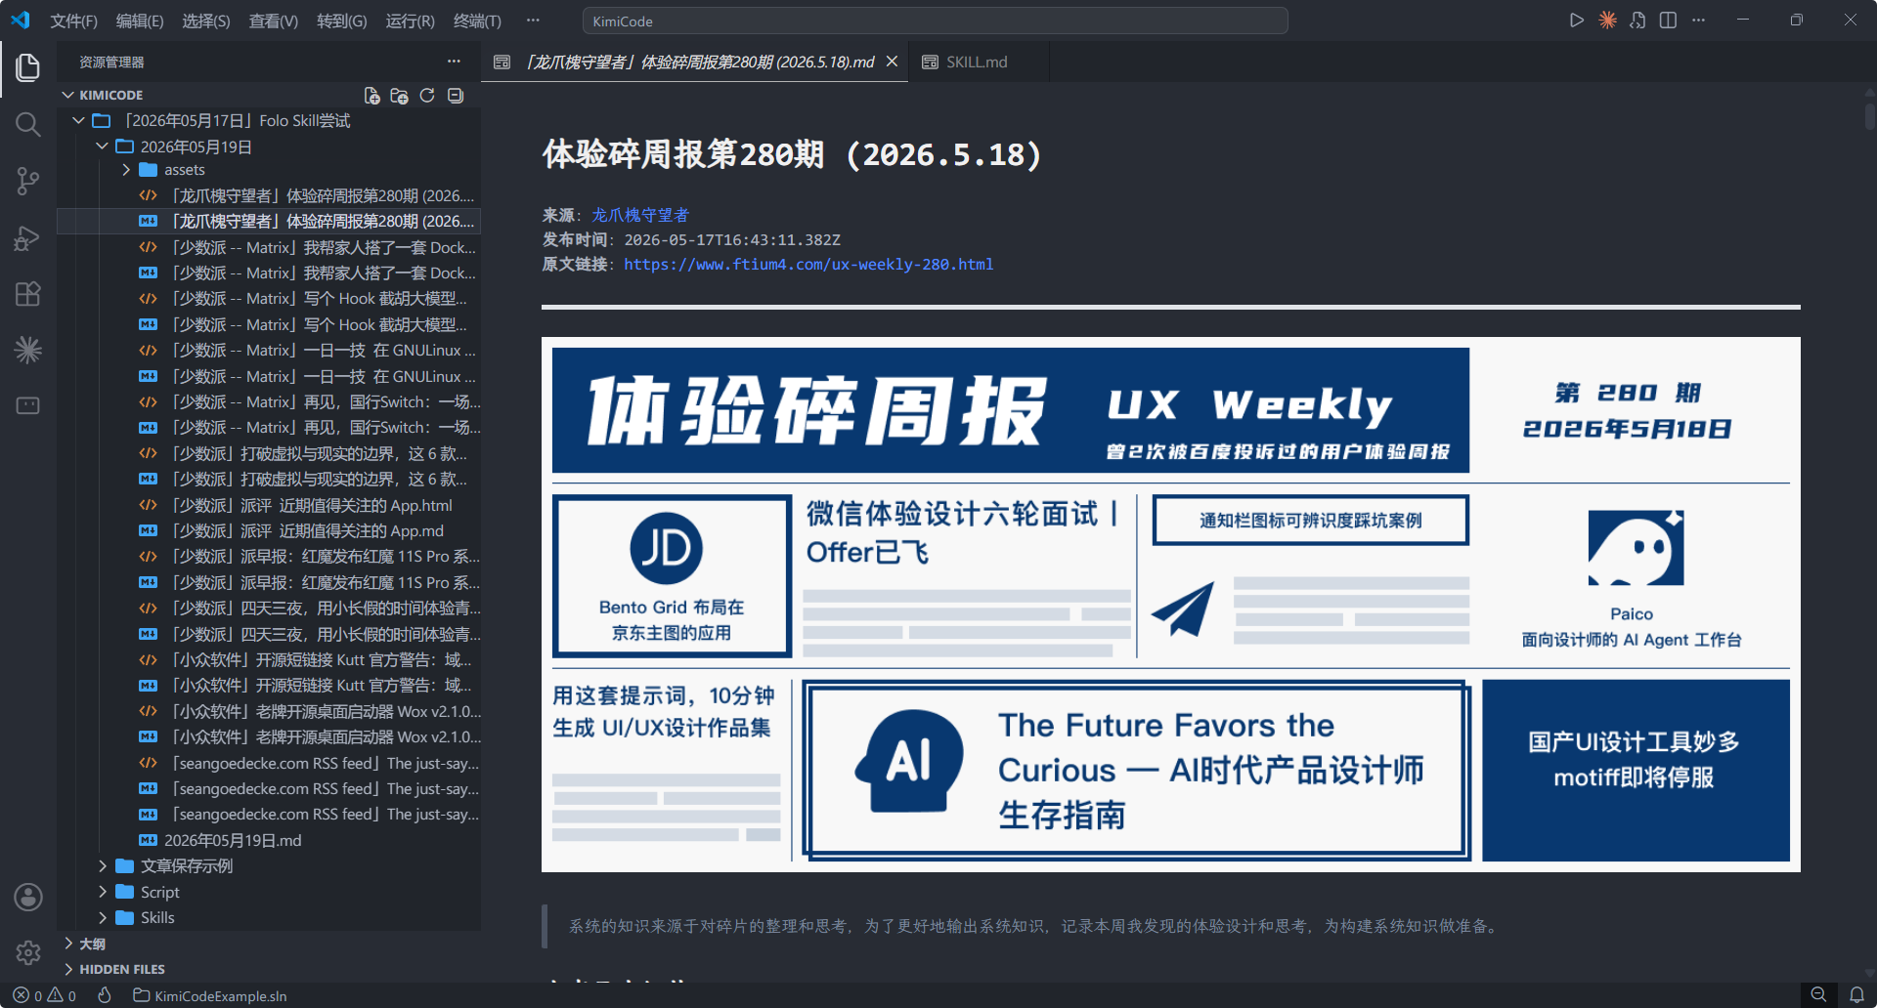Screen dimensions: 1877x1008
Task: Open the 选择(S) menu
Action: tap(206, 21)
